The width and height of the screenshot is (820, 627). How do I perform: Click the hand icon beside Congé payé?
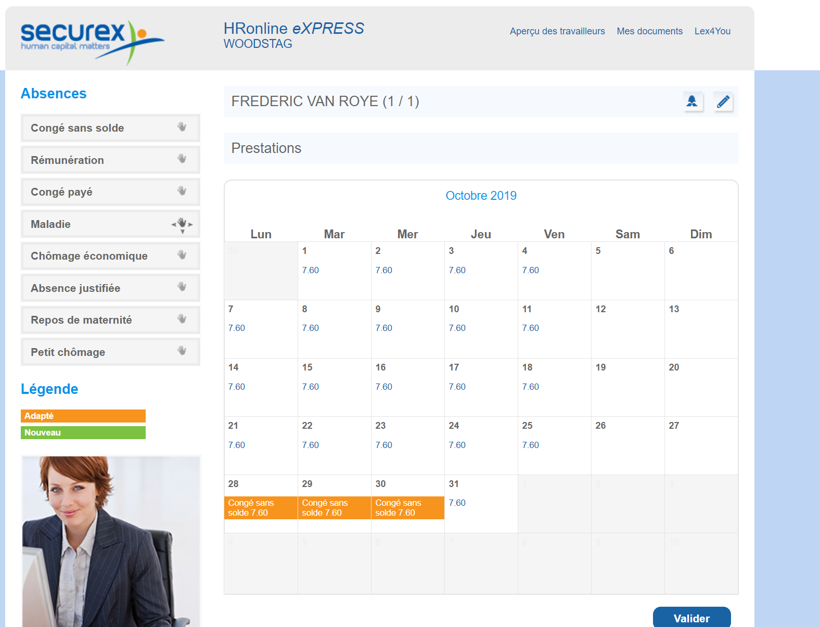(182, 191)
